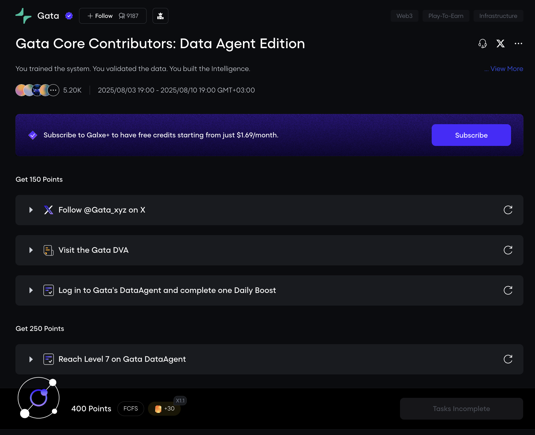Click the +30 gem reward badge
Viewport: 535px width, 435px height.
[x=164, y=409]
